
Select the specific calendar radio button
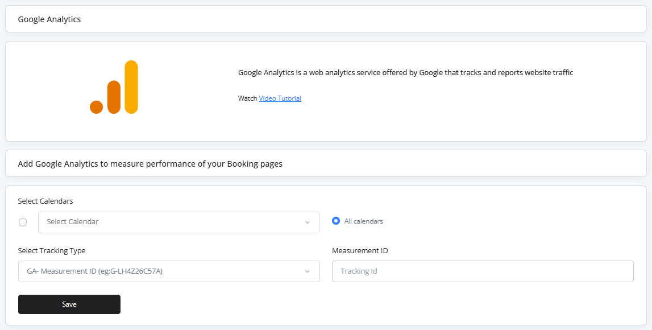[23, 222]
